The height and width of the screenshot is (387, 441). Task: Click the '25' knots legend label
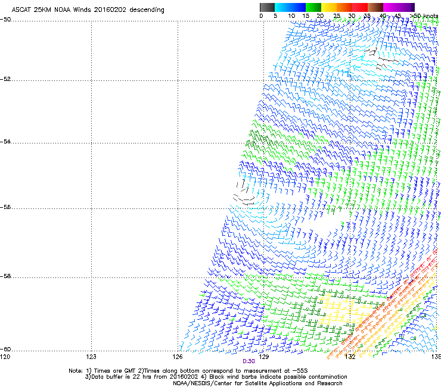click(x=337, y=16)
